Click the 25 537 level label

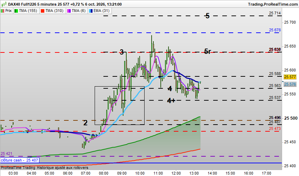(x=275, y=98)
